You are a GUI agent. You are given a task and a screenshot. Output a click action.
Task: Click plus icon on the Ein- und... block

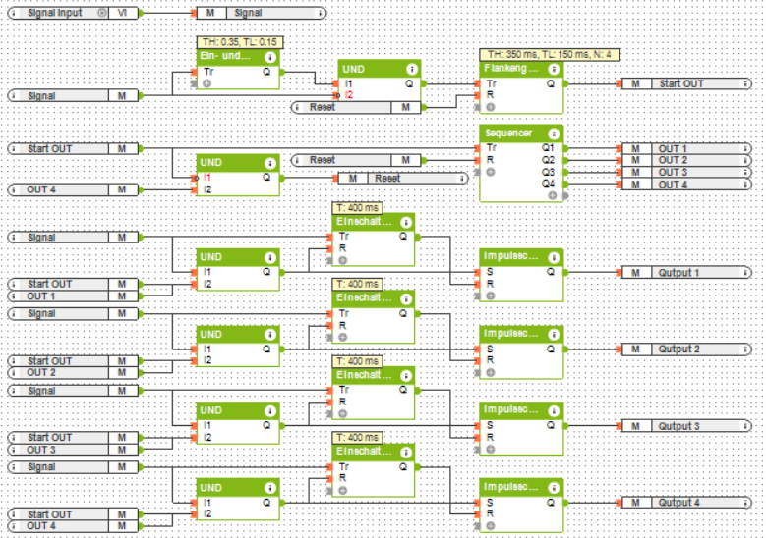click(x=206, y=83)
